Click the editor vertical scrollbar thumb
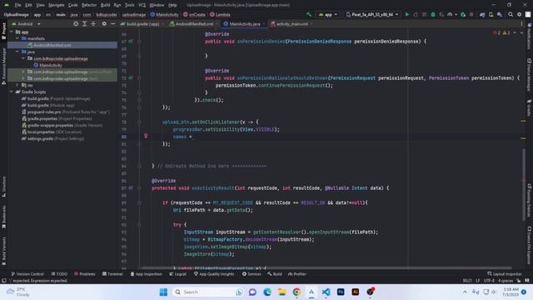The image size is (533, 300). point(524,184)
